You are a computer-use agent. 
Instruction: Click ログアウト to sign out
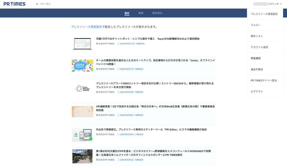point(257,91)
